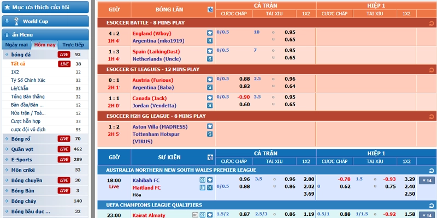Viewport: 437px width, 218px height.
Task: Click dollar icon beside Argentina (Baba)
Action: [210, 87]
